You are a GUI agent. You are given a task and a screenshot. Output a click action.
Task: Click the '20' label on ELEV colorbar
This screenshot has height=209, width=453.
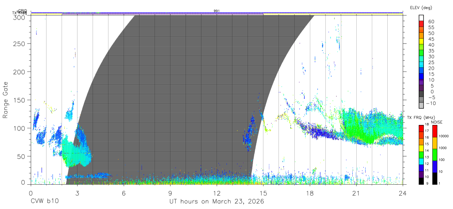coord(431,68)
